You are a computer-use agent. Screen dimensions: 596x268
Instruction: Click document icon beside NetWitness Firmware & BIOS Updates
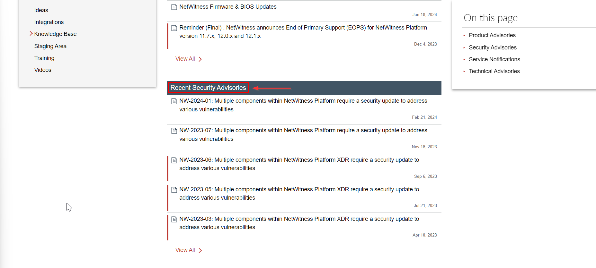174,7
